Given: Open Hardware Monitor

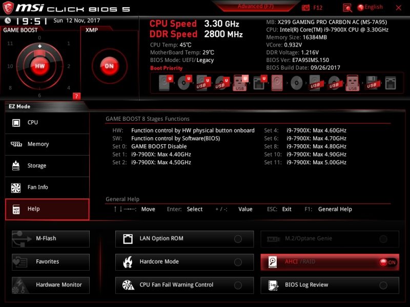Looking at the screenshot, I should coord(51,286).
